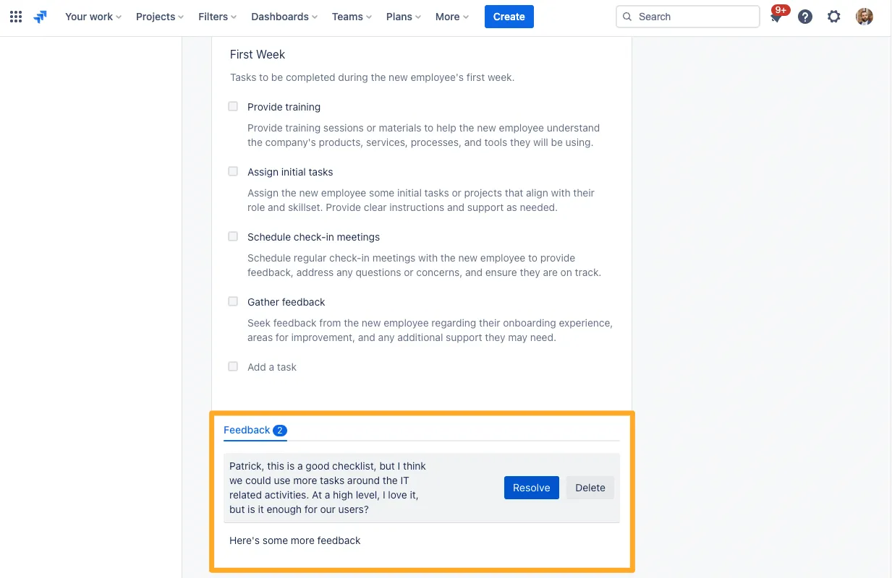Expand the Filters dropdown
This screenshot has height=578, width=892.
pyautogui.click(x=217, y=17)
